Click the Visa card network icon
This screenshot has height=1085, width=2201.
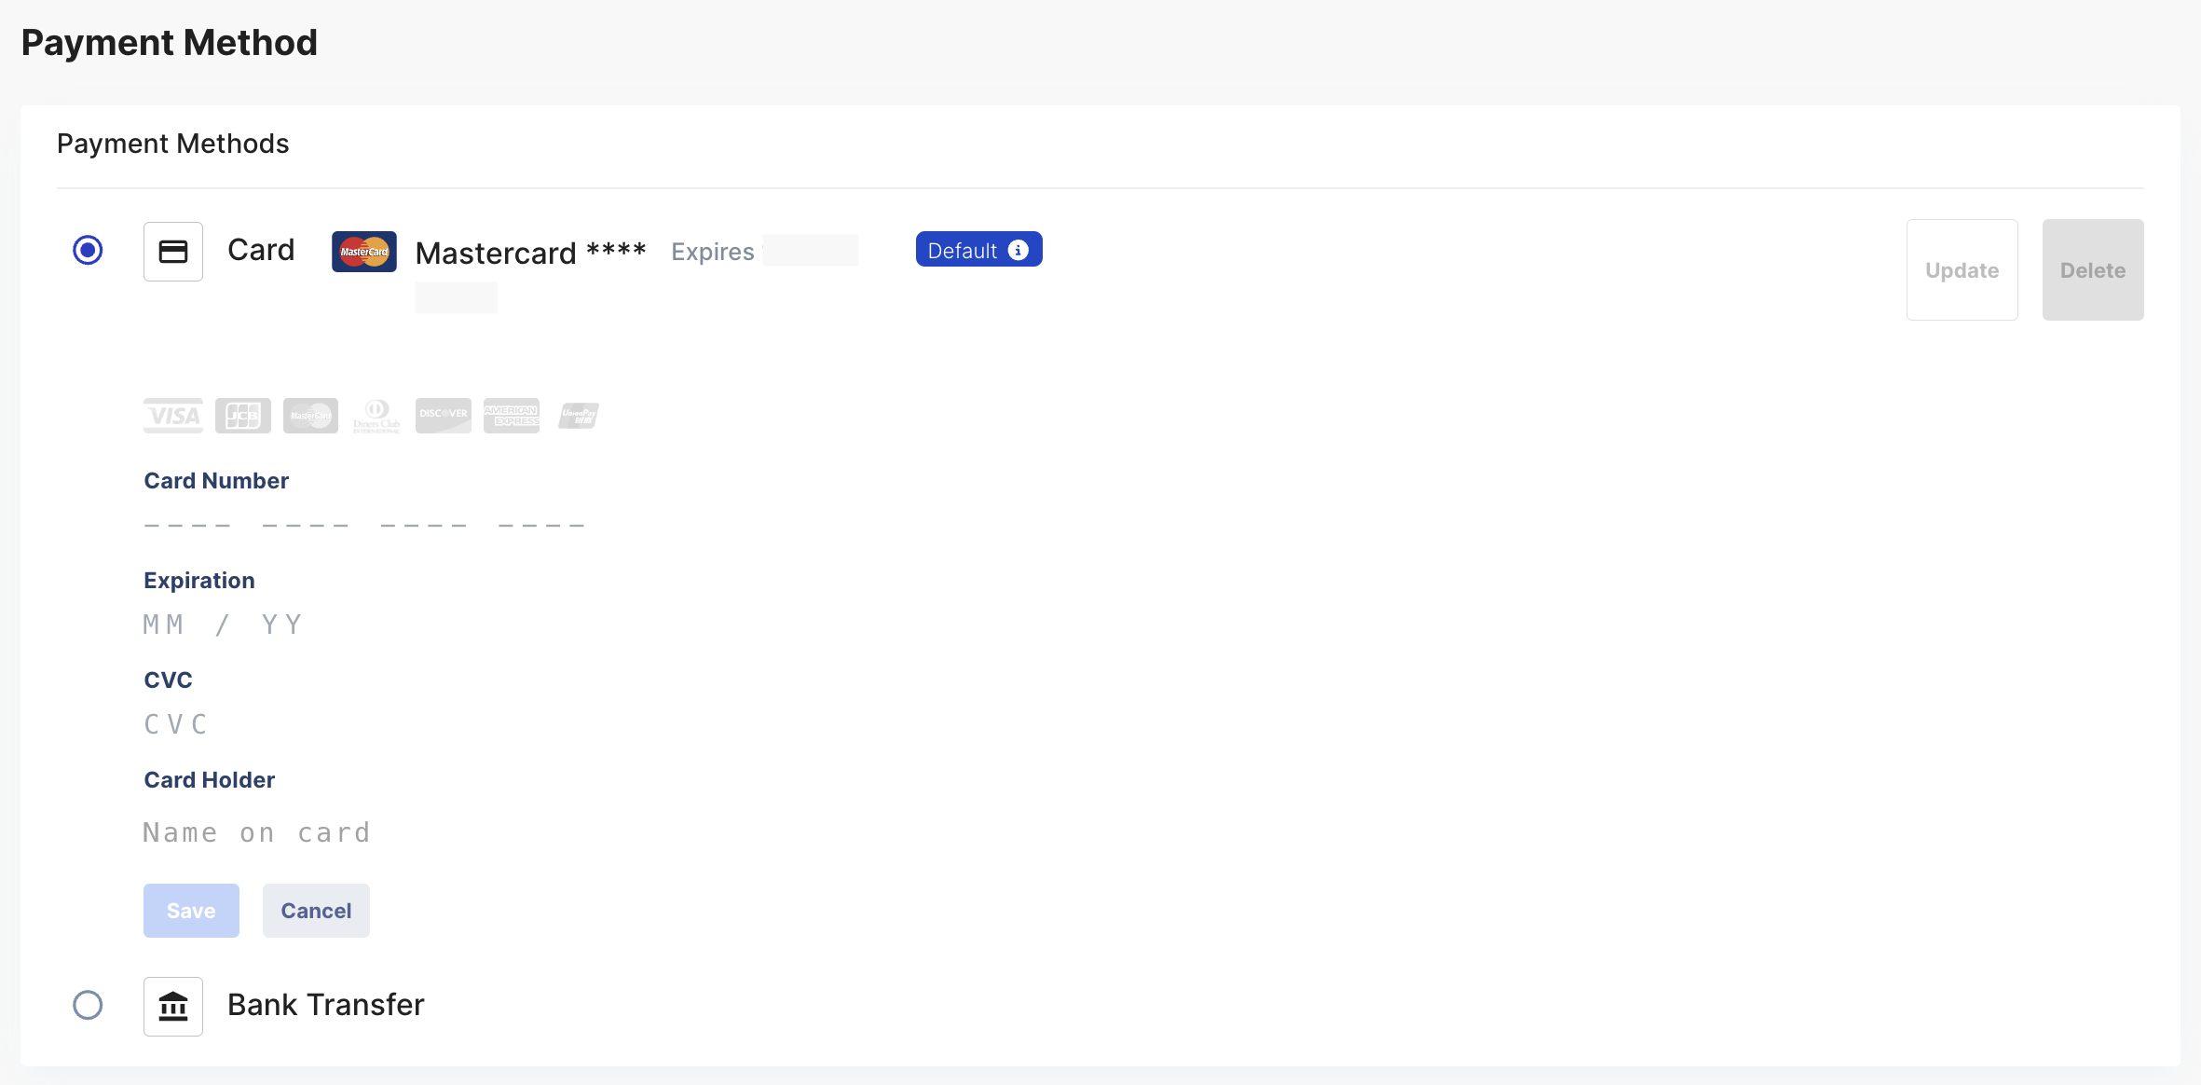[171, 413]
